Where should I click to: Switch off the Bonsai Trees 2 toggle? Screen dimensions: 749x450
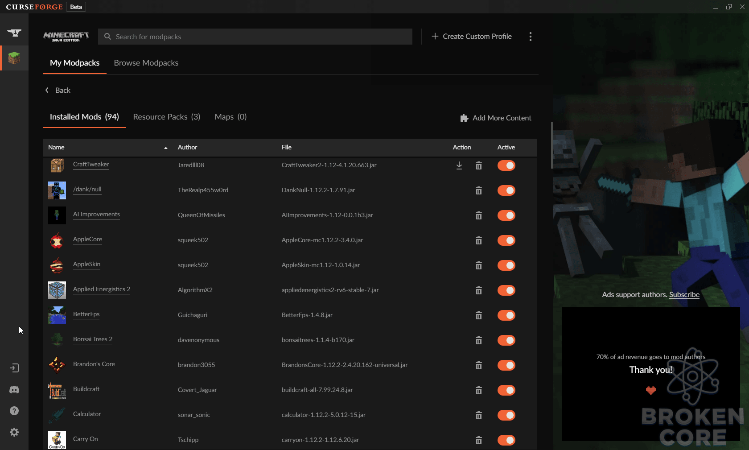tap(506, 340)
